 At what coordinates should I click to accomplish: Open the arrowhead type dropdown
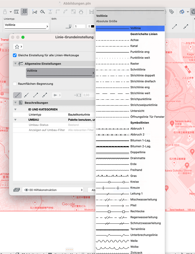coord(57,95)
